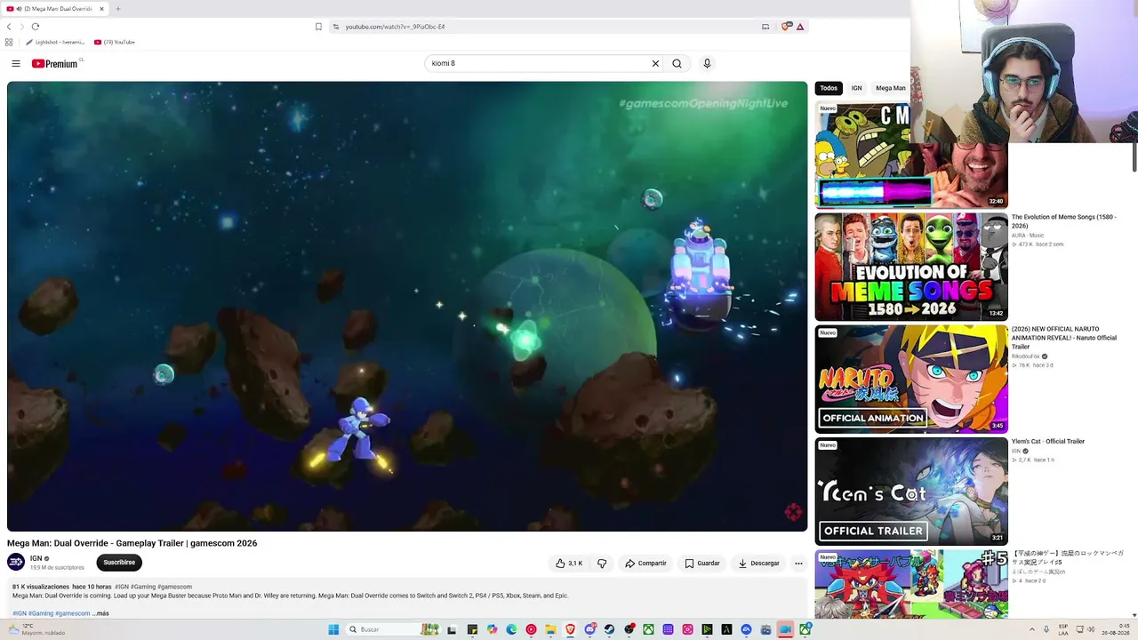
Task: Open the Brave Rewards triangle icon
Action: (x=800, y=27)
